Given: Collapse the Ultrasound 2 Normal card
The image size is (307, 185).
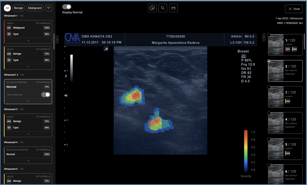Looking at the screenshot, I should click(x=28, y=101).
